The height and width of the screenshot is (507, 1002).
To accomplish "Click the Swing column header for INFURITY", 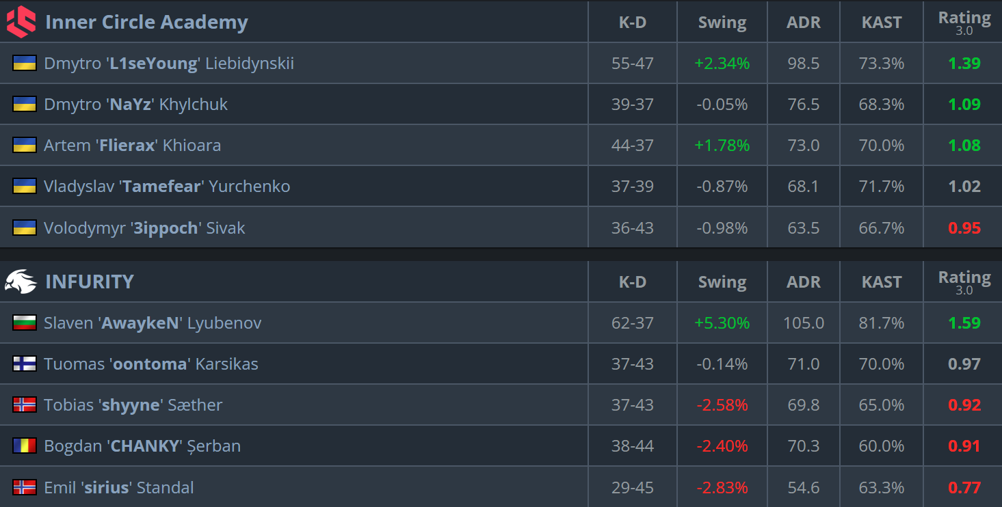I will 722,282.
